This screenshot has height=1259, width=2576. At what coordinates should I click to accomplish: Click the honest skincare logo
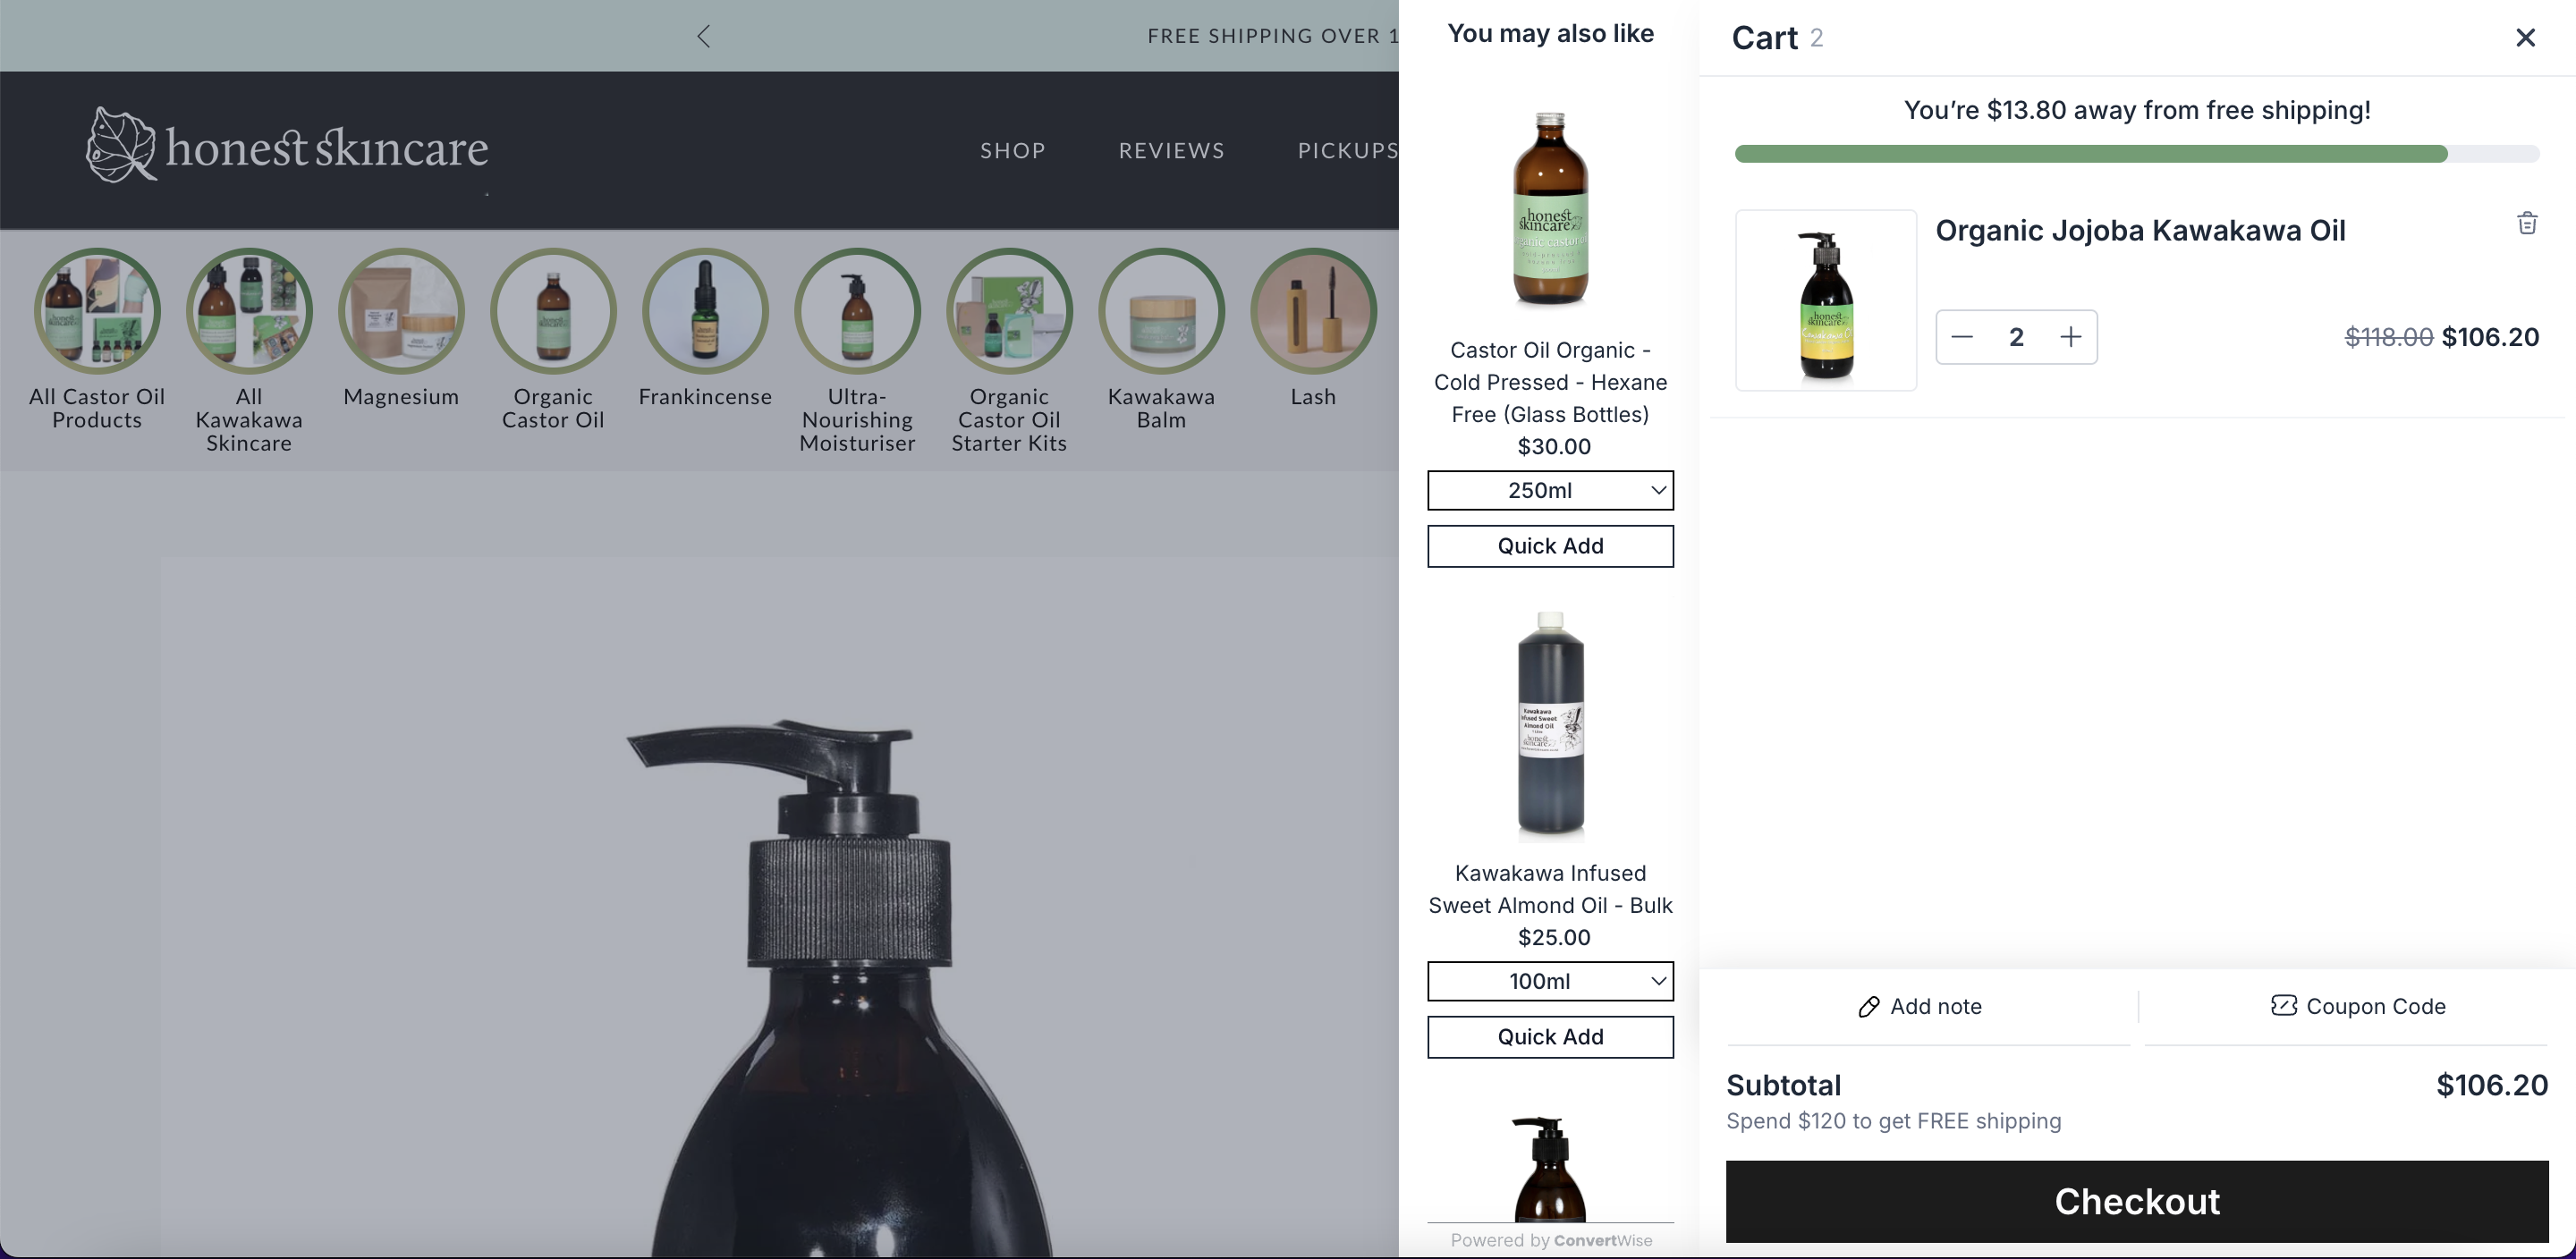click(x=287, y=146)
